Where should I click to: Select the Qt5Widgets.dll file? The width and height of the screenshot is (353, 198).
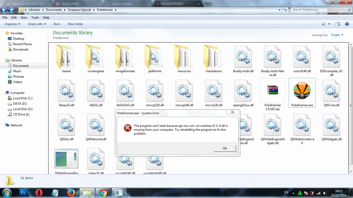tap(332, 127)
